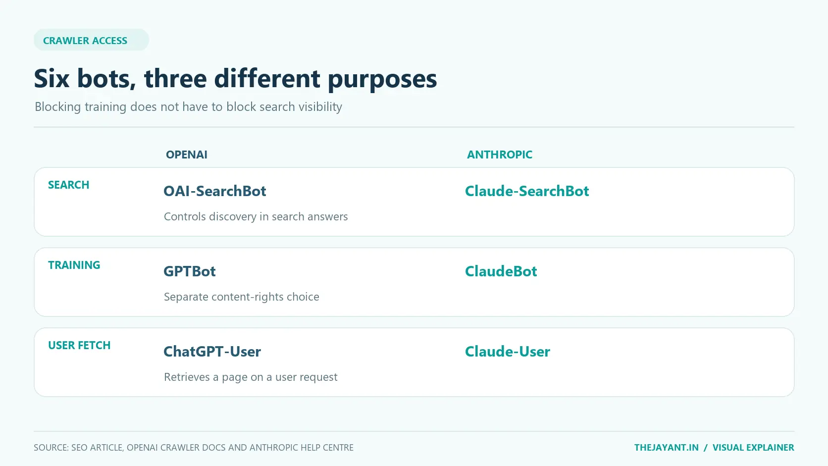Click 'Retrieves a page on a user request'
The image size is (828, 466).
(x=251, y=377)
